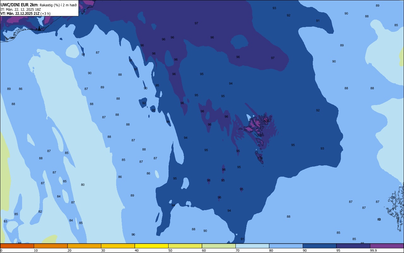Viewport: 404px width, 253px height.
Task: Pick the 20–30 legend color segment
Action: pyautogui.click(x=84, y=246)
